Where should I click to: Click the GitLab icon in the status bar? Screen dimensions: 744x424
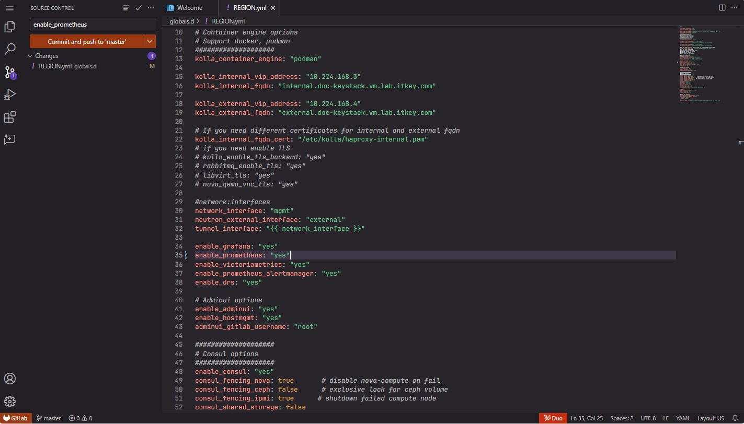pos(16,418)
